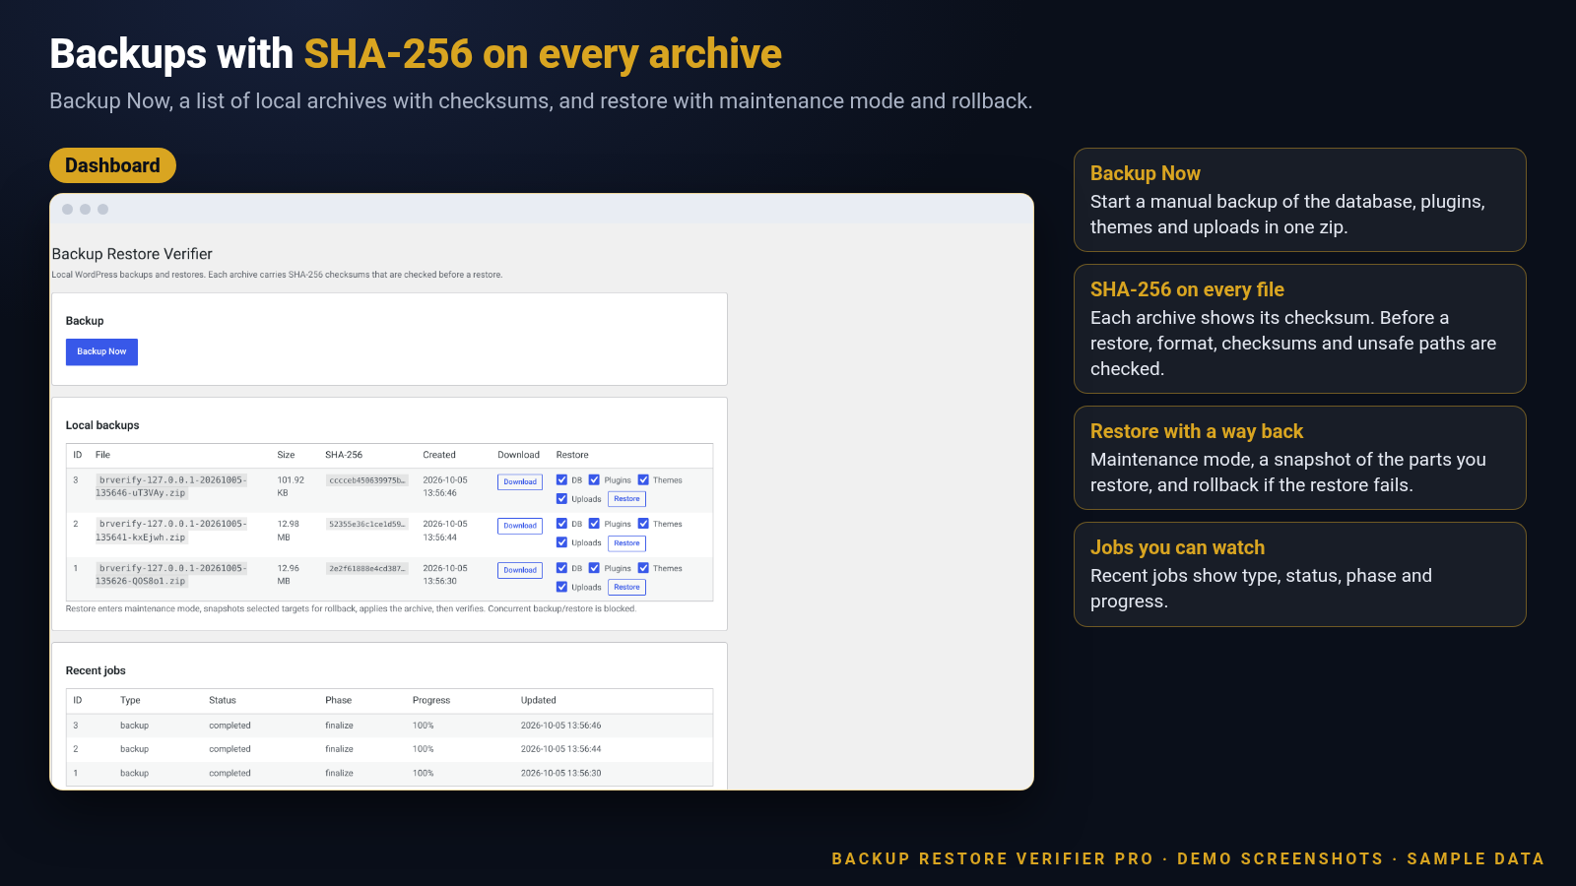Screen dimensions: 1576x886
Task: Toggle Uploads checkbox for the 12.98 MB backup
Action: 561,541
